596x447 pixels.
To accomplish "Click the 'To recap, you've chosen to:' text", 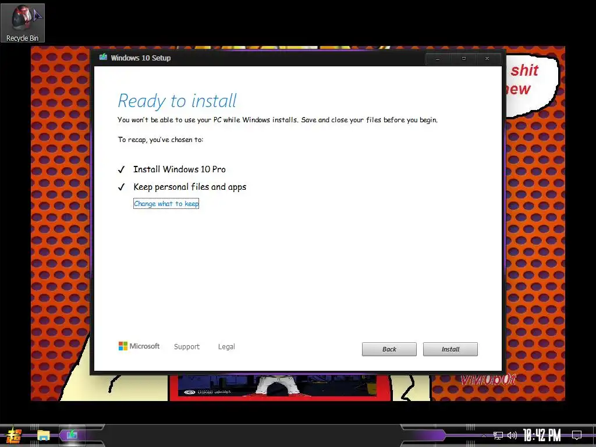I will tap(161, 140).
